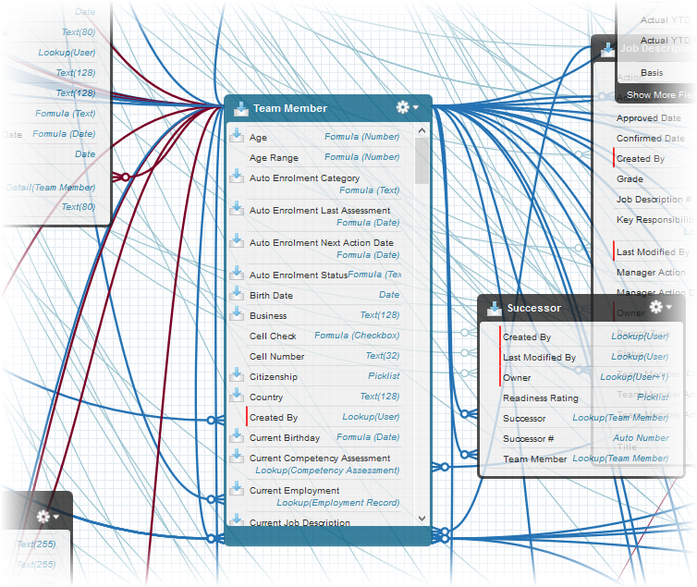
Task: Open the Successor gear settings menu
Action: coord(660,307)
